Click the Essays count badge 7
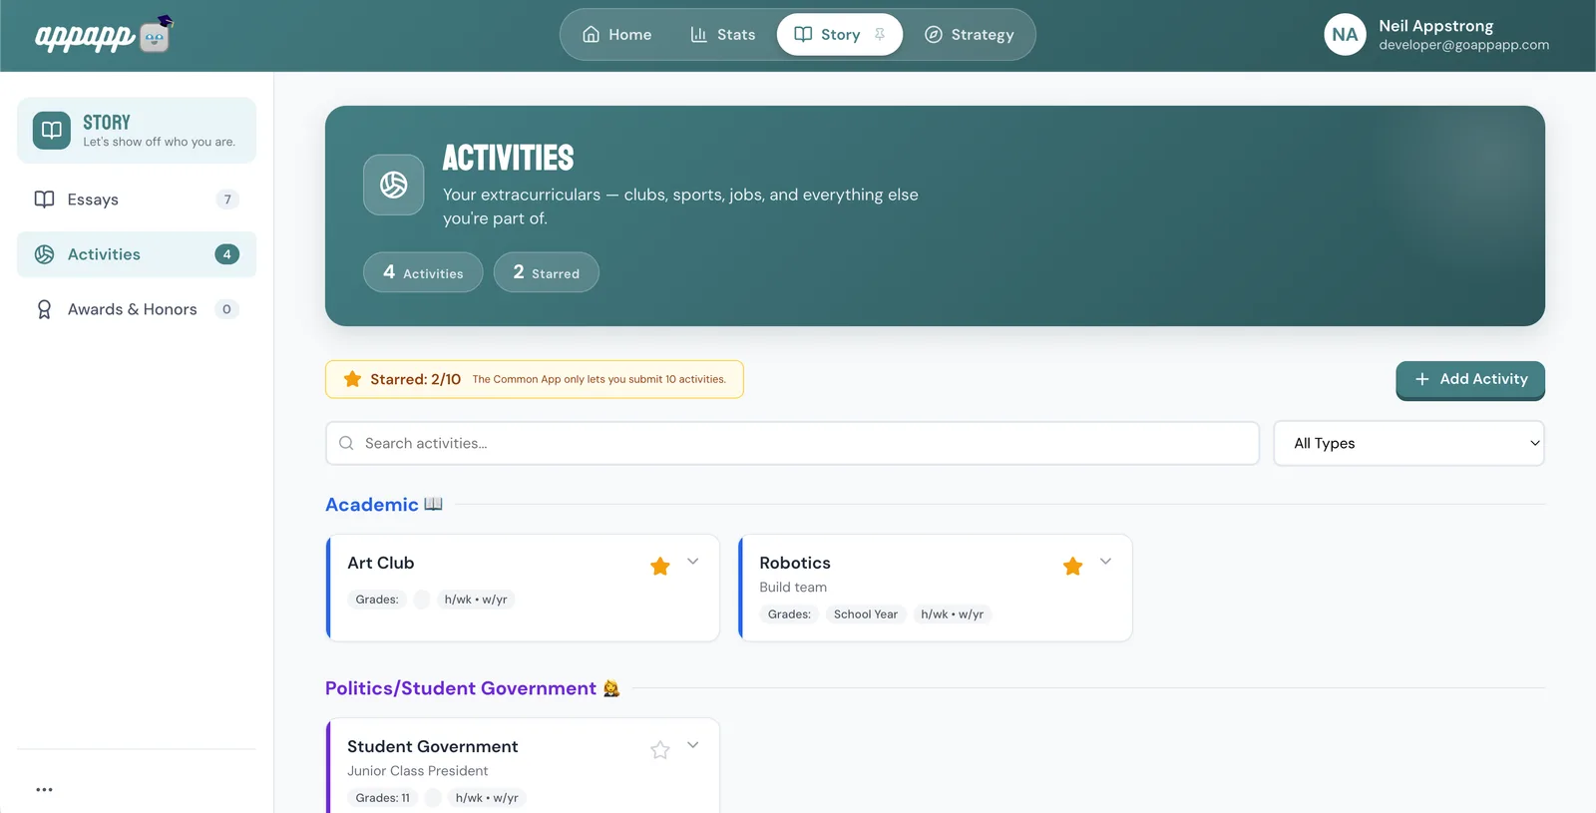 (x=227, y=200)
